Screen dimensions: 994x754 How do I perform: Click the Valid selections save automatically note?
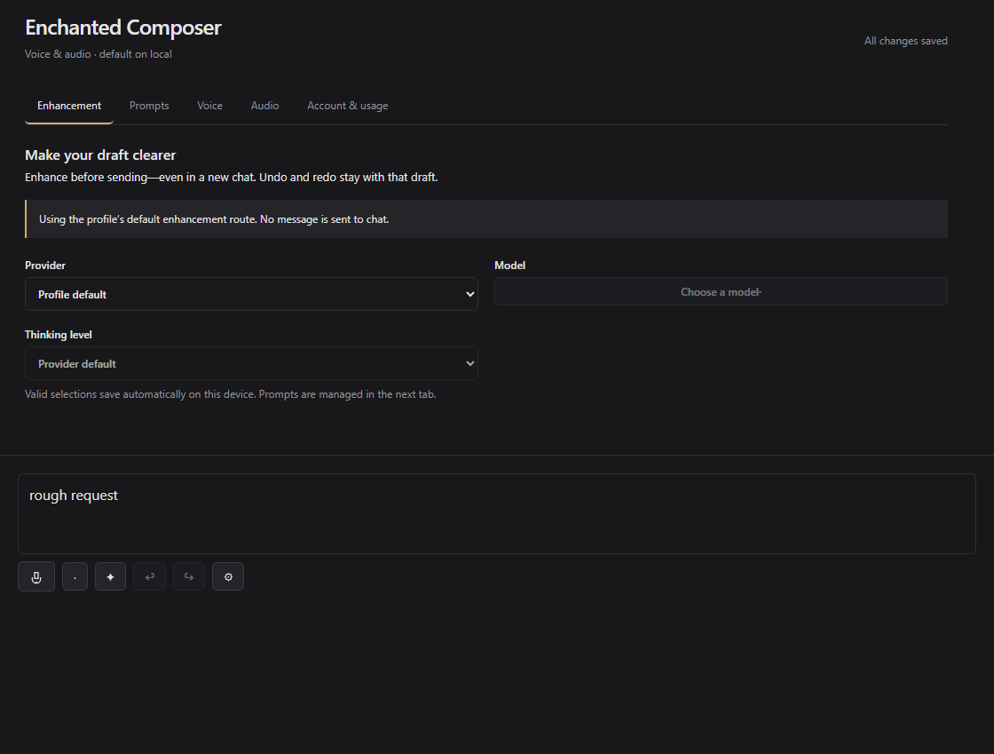pyautogui.click(x=231, y=394)
